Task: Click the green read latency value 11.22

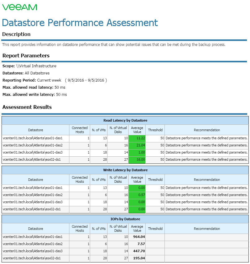Action: (137, 138)
